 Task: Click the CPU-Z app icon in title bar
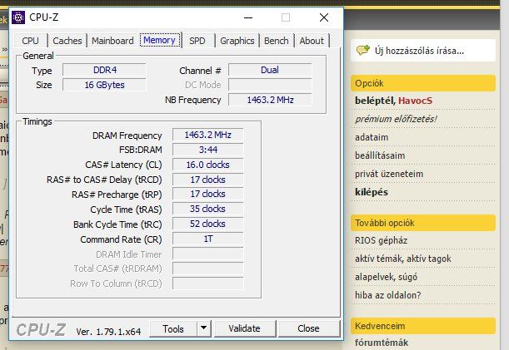18,17
